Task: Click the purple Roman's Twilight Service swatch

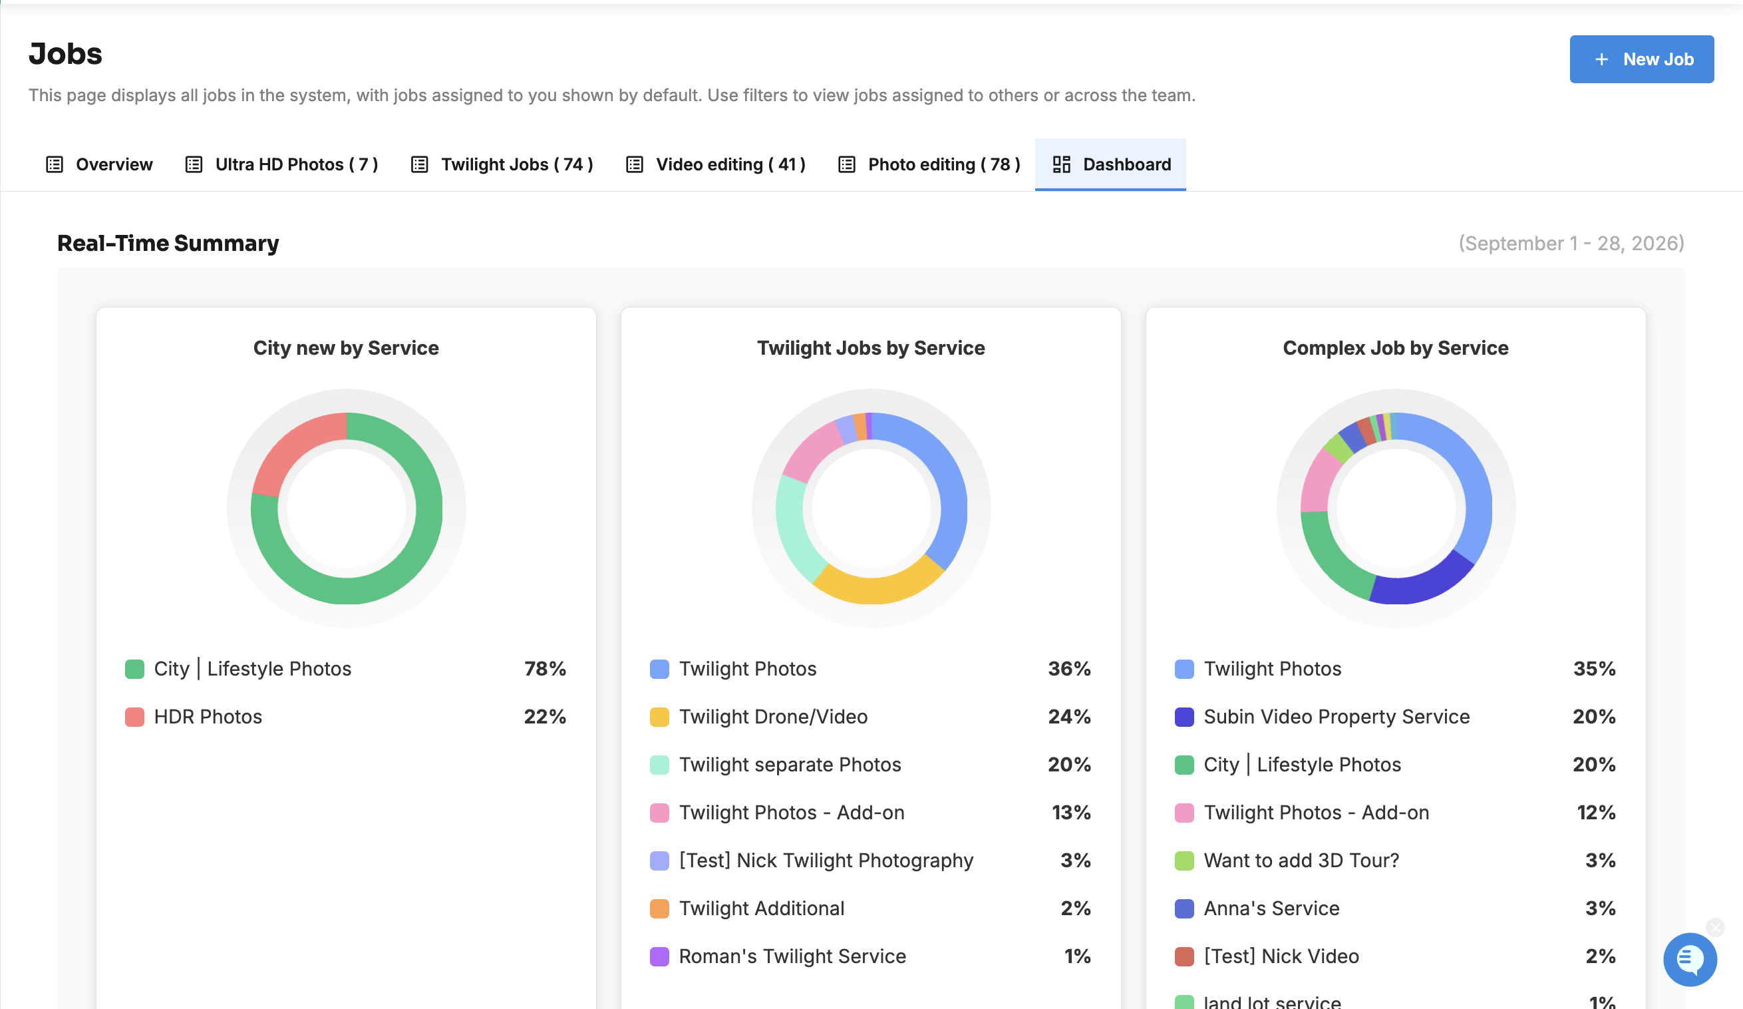Action: coord(659,956)
